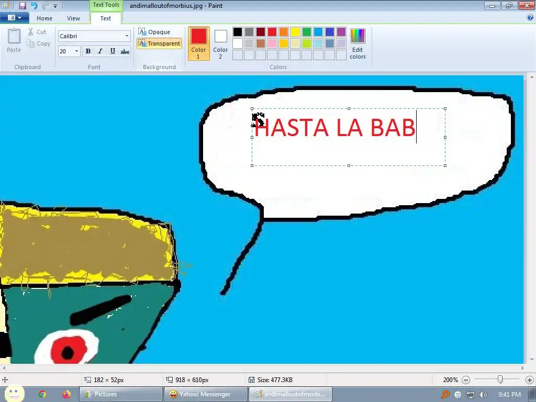536x402 pixels.
Task: Toggle Strikethrough formatting
Action: click(x=125, y=51)
